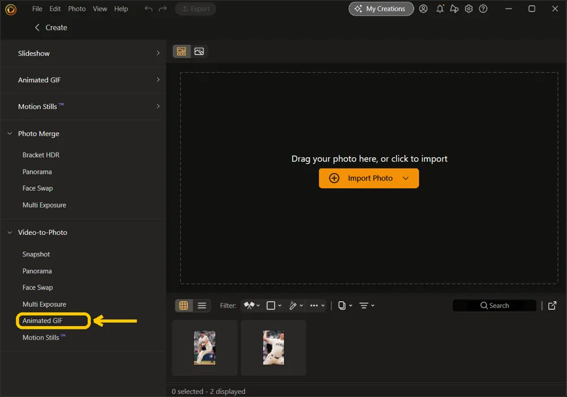
Task: Open the stack photos dropdown
Action: 345,306
